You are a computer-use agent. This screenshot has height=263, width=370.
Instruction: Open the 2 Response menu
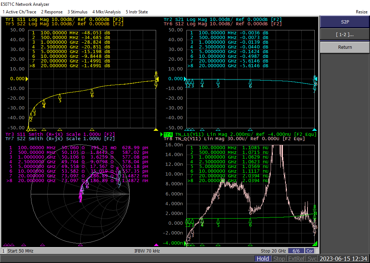[52, 12]
